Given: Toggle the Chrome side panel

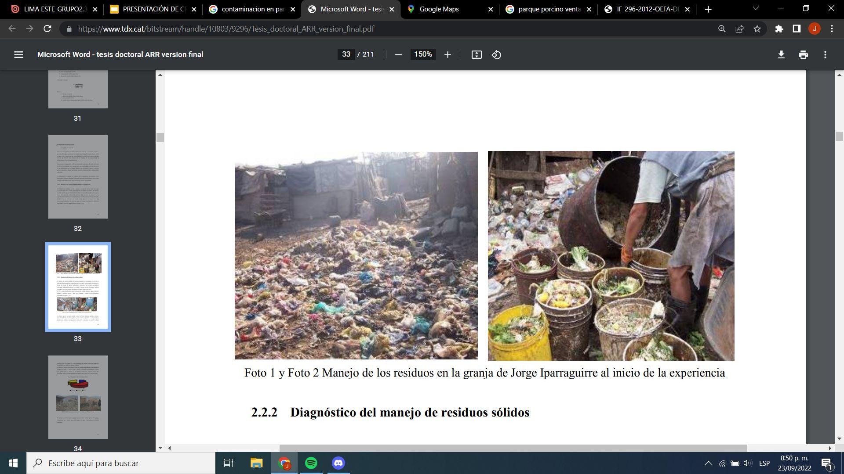Looking at the screenshot, I should point(797,29).
